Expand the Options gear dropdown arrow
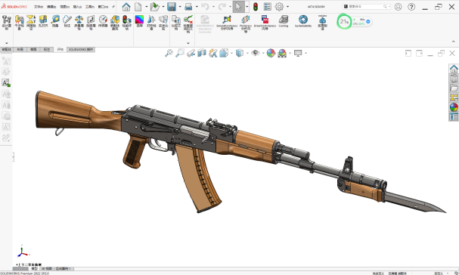This screenshot has height=275, width=459. [287, 7]
